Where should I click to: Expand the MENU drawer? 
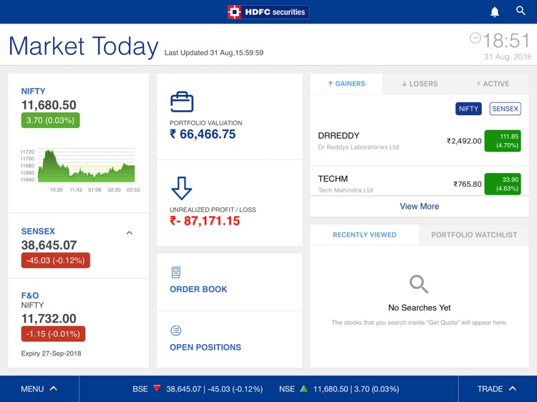39,389
